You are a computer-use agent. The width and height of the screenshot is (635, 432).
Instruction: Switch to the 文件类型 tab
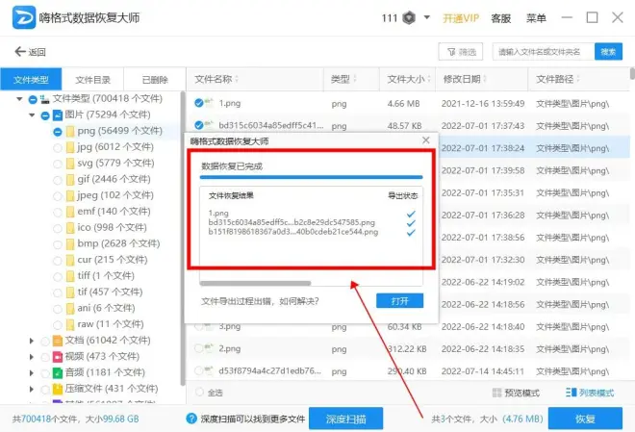pyautogui.click(x=31, y=79)
